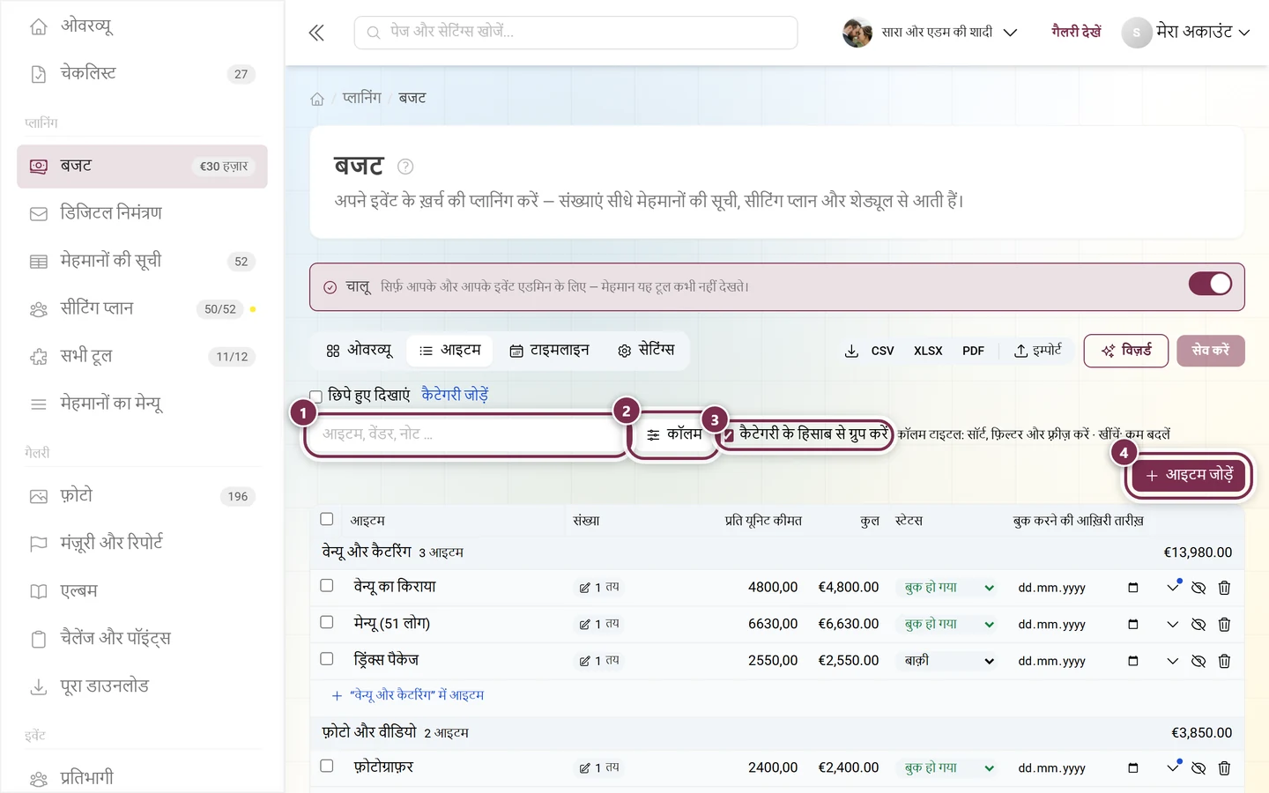Image resolution: width=1269 pixels, height=793 pixels.
Task: Turn off the चालू budget tool switch
Action: [1210, 284]
